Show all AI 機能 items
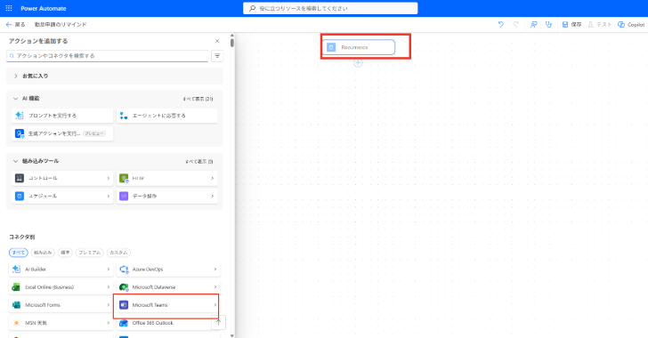648x338 pixels. coord(198,99)
